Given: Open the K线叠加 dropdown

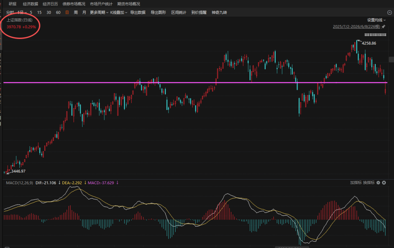Looking at the screenshot, I should pos(119,12).
